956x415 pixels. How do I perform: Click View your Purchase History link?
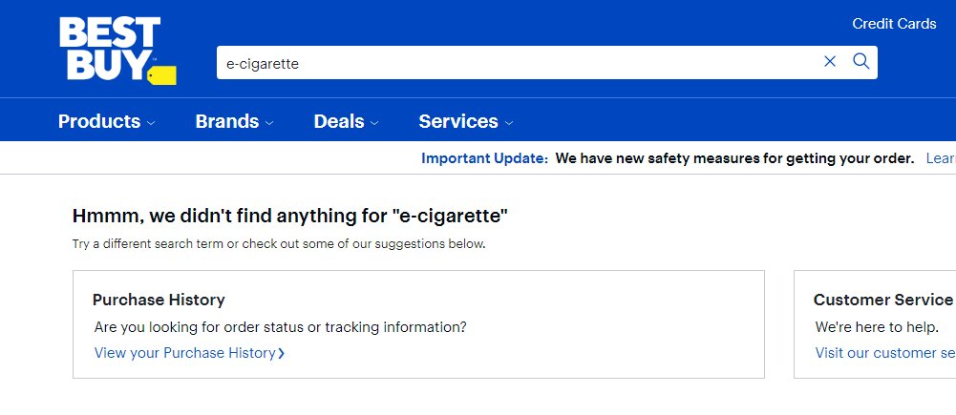coord(184,353)
